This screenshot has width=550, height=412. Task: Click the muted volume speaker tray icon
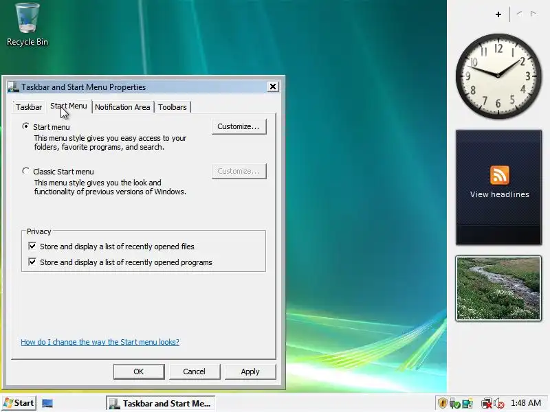[x=498, y=403]
